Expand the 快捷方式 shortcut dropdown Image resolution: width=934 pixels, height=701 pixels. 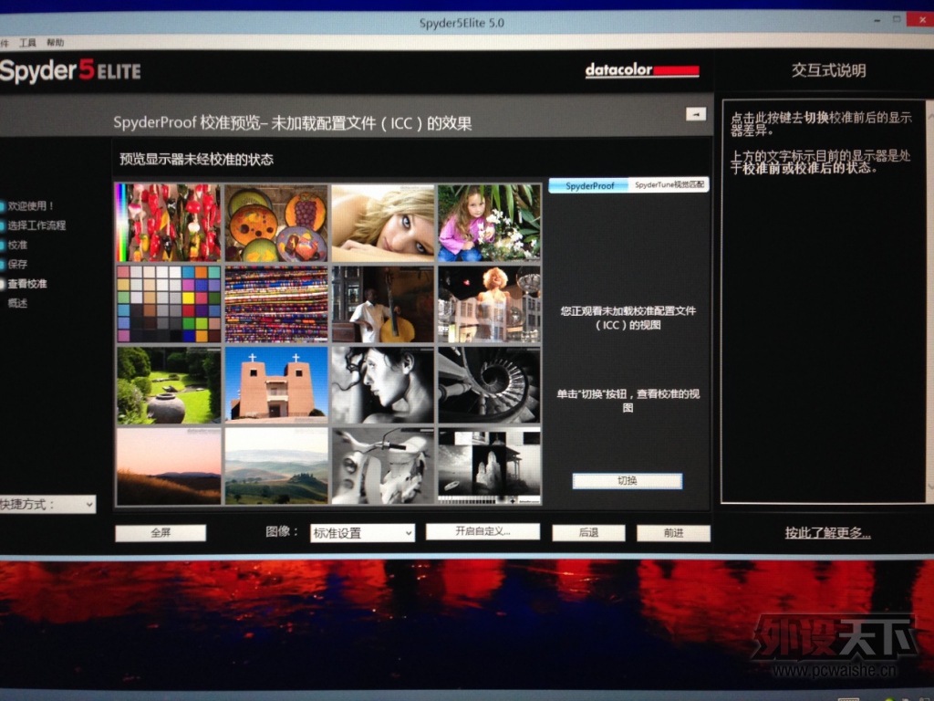pos(47,504)
